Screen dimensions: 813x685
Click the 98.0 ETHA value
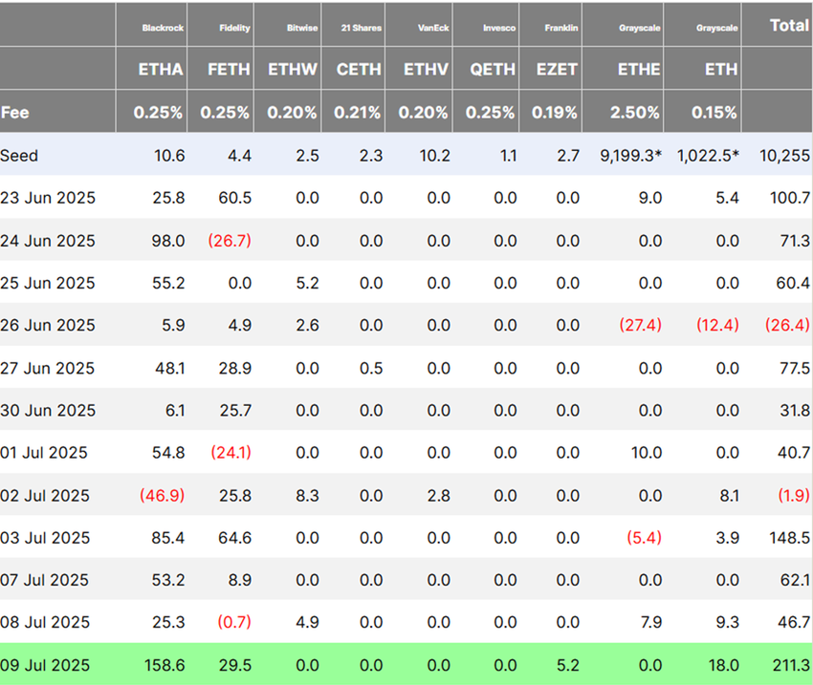click(168, 241)
